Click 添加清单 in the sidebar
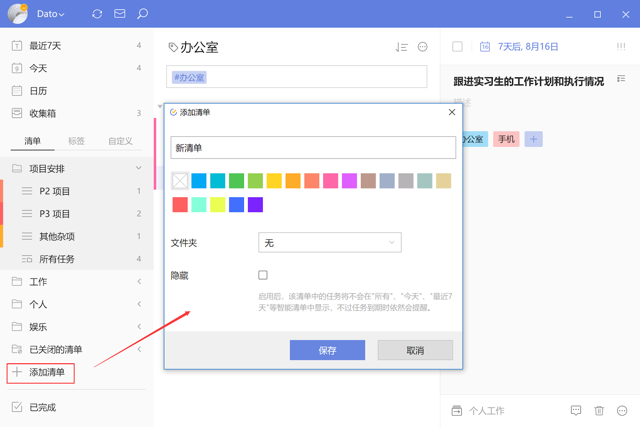Viewport: 640px width, 427px height. [40, 373]
